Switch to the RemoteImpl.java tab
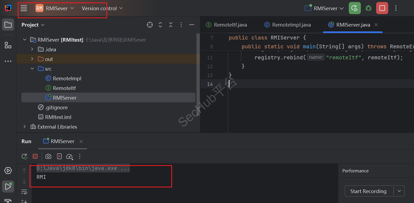414x203 pixels. (x=291, y=25)
